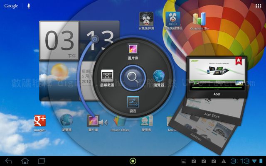Expand the status panel via the 3:13 clock

click(x=240, y=161)
